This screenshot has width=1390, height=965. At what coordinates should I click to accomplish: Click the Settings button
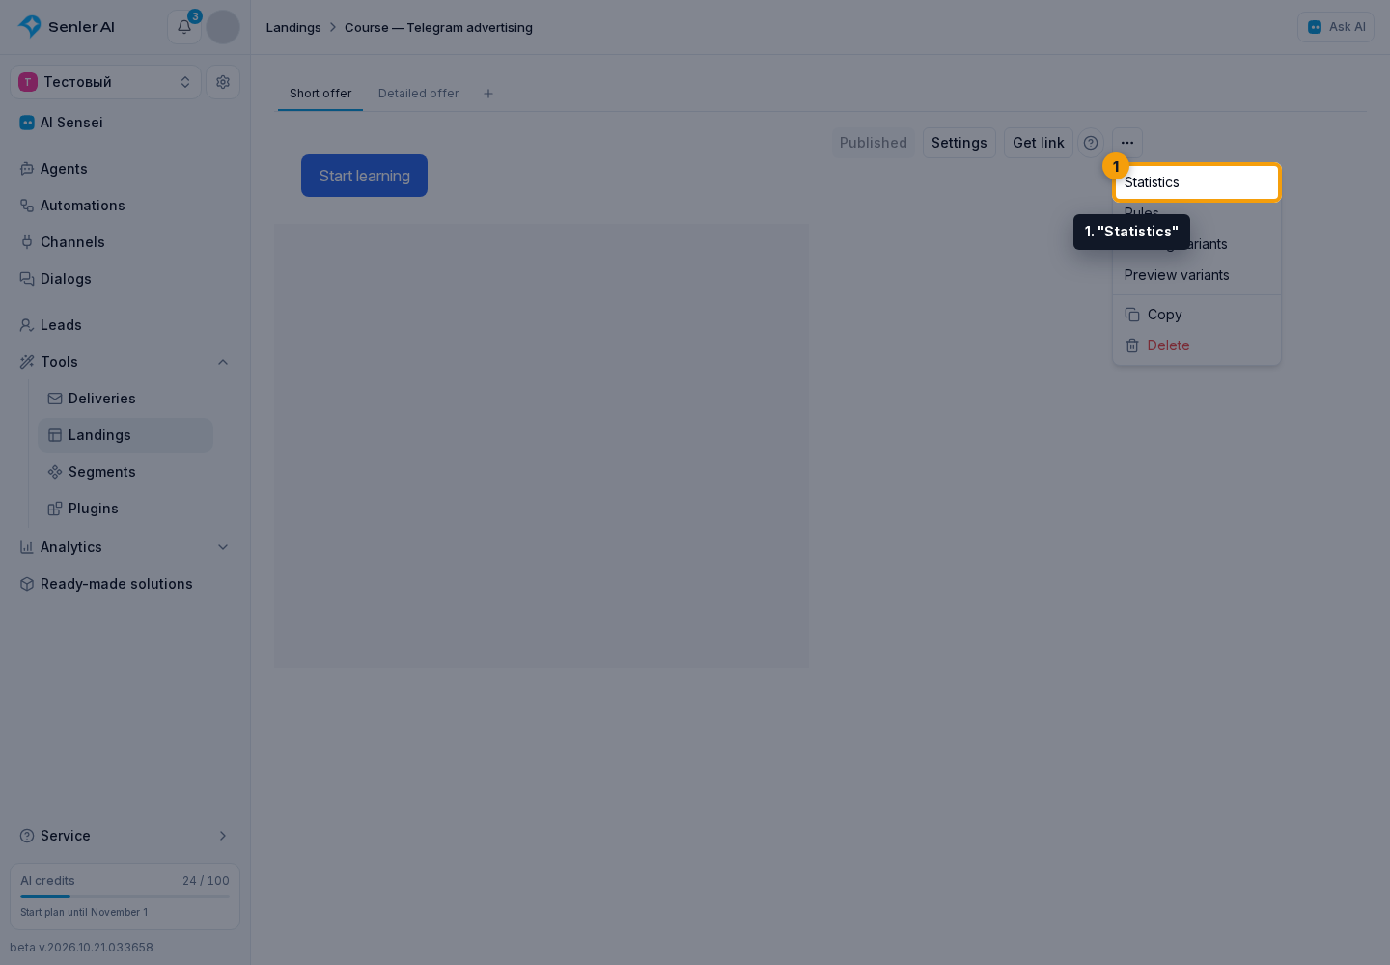[959, 143]
